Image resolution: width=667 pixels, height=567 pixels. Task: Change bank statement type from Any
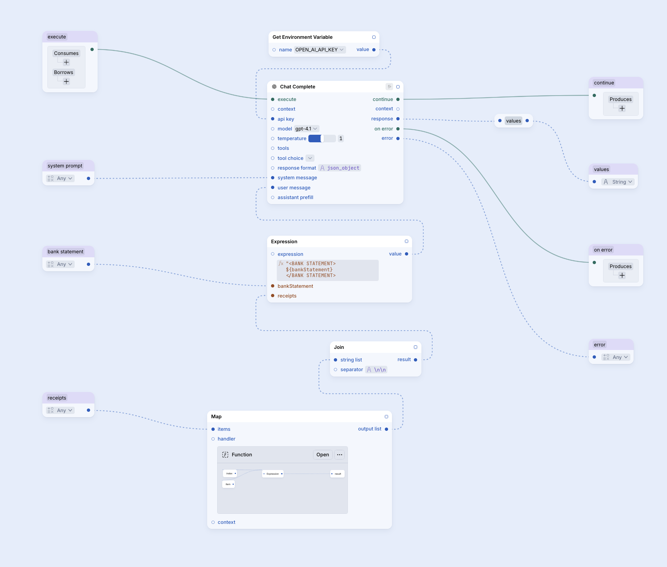60,264
